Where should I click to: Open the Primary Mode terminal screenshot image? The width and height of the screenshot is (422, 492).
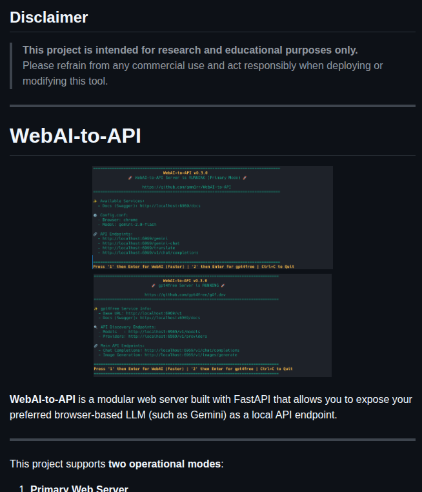point(212,218)
